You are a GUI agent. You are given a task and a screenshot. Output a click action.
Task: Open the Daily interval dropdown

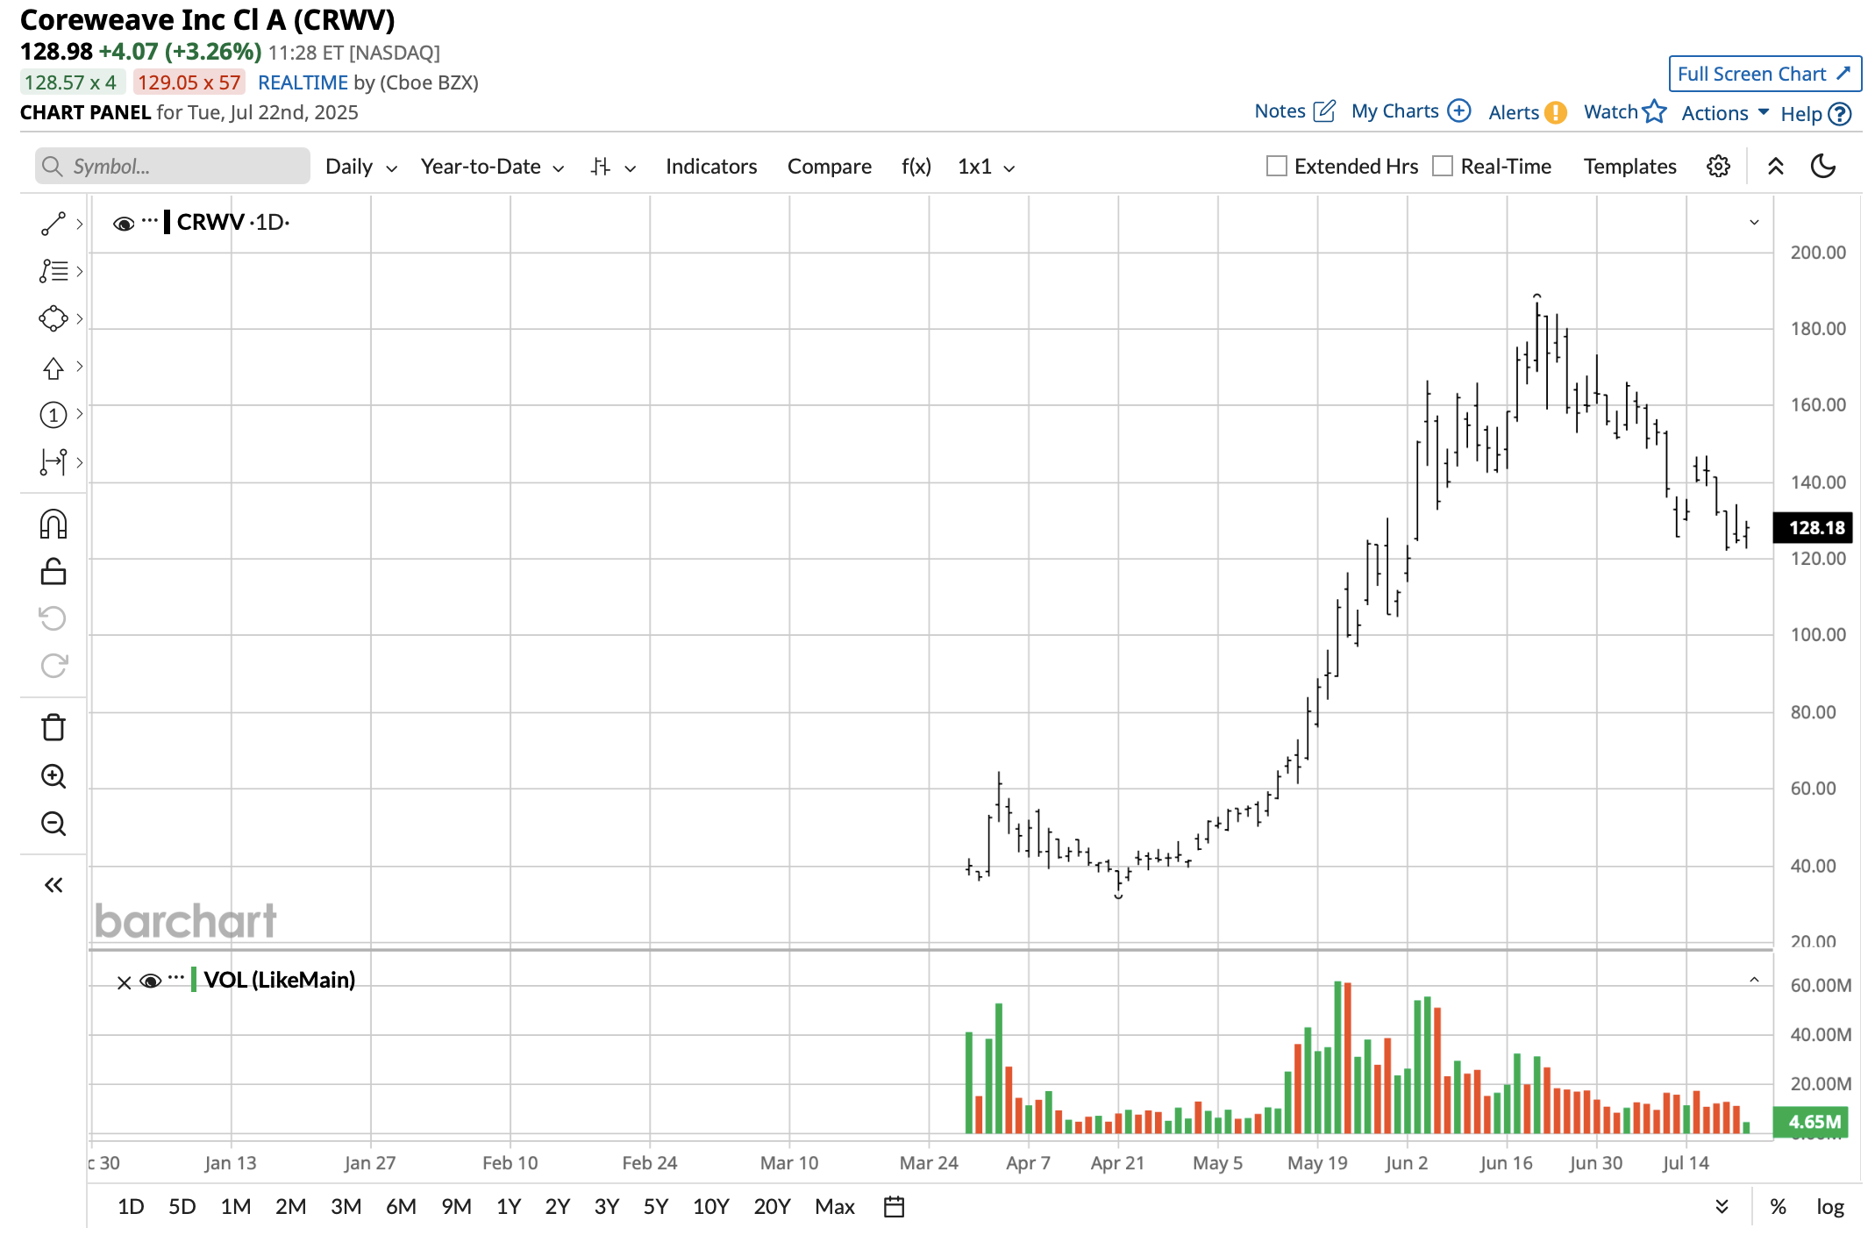pyautogui.click(x=361, y=167)
